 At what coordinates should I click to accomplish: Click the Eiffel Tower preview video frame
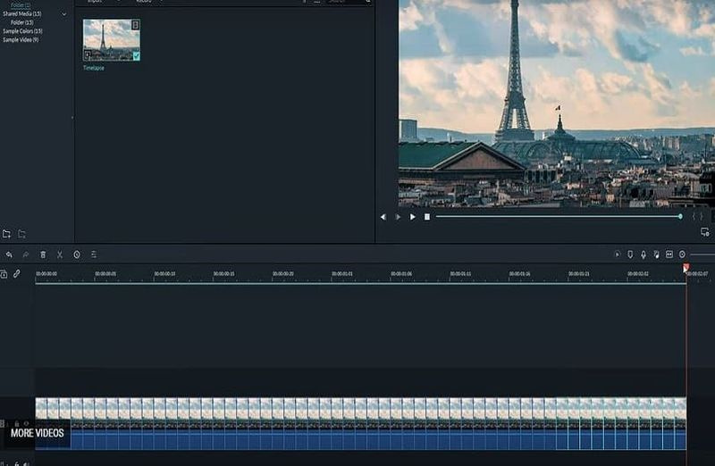point(557,104)
